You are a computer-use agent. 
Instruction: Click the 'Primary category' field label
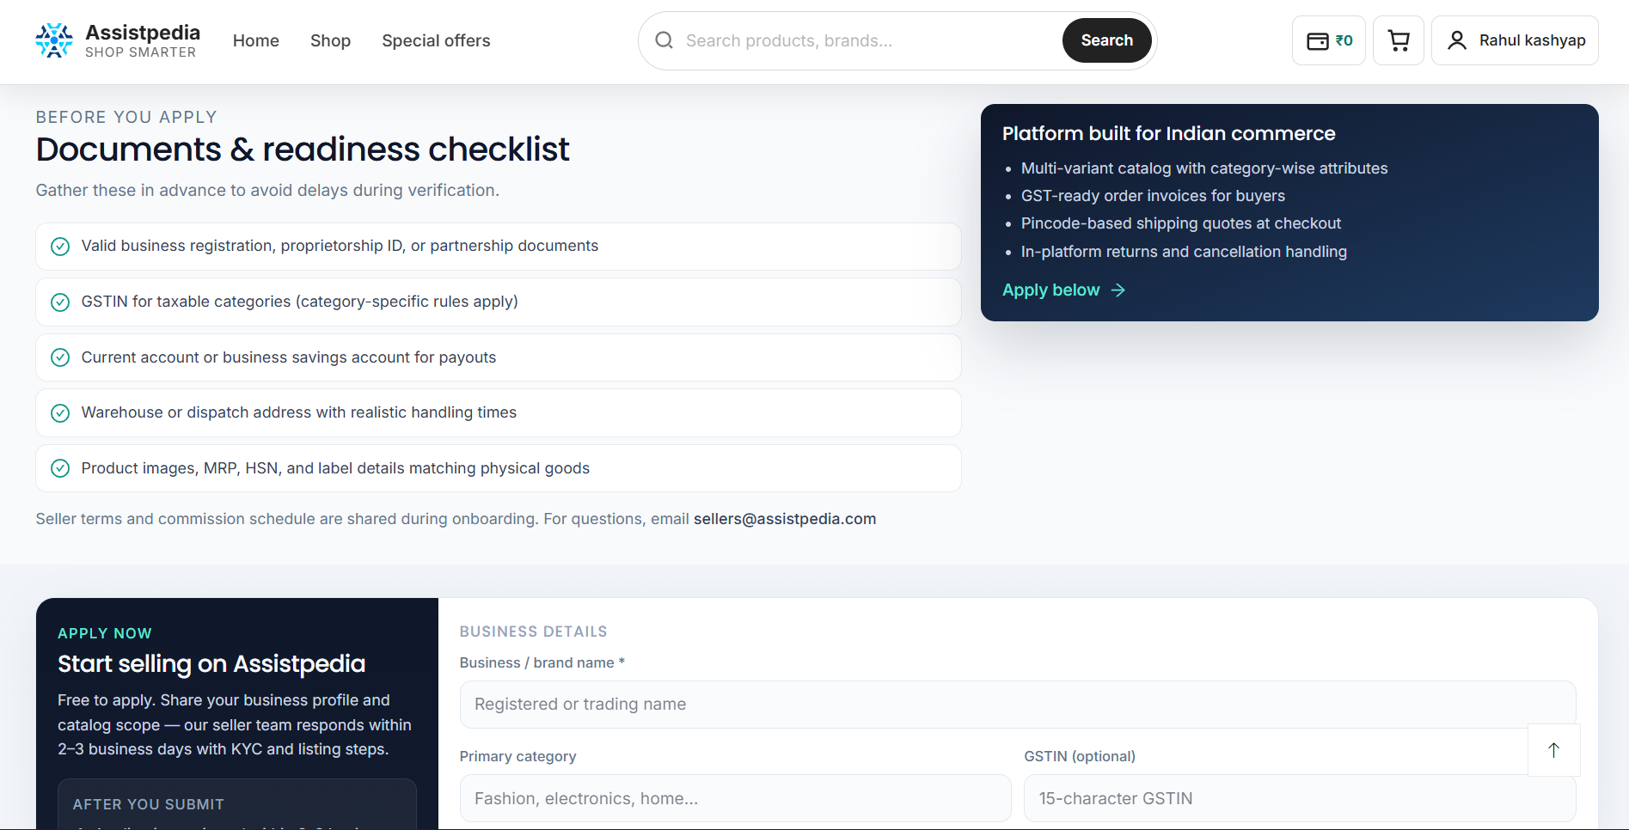click(x=518, y=756)
